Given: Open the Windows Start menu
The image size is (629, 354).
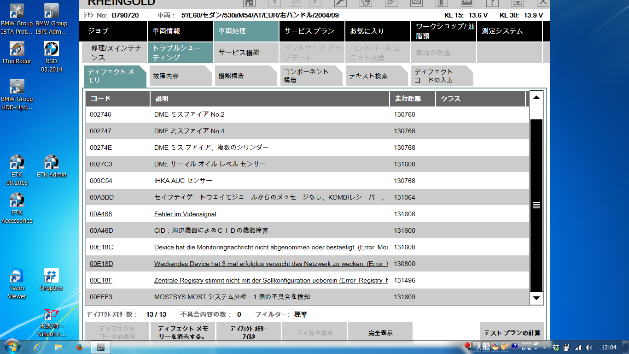Looking at the screenshot, I should click(12, 347).
